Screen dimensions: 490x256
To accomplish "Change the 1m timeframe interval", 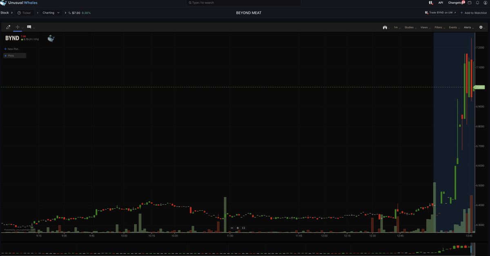I will click(x=397, y=27).
